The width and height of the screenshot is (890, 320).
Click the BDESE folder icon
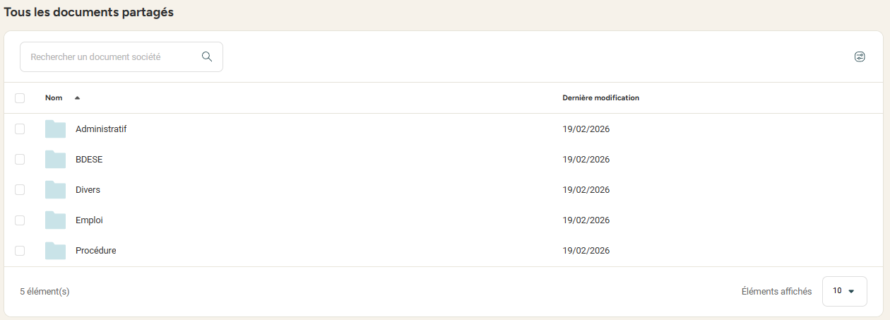[55, 159]
